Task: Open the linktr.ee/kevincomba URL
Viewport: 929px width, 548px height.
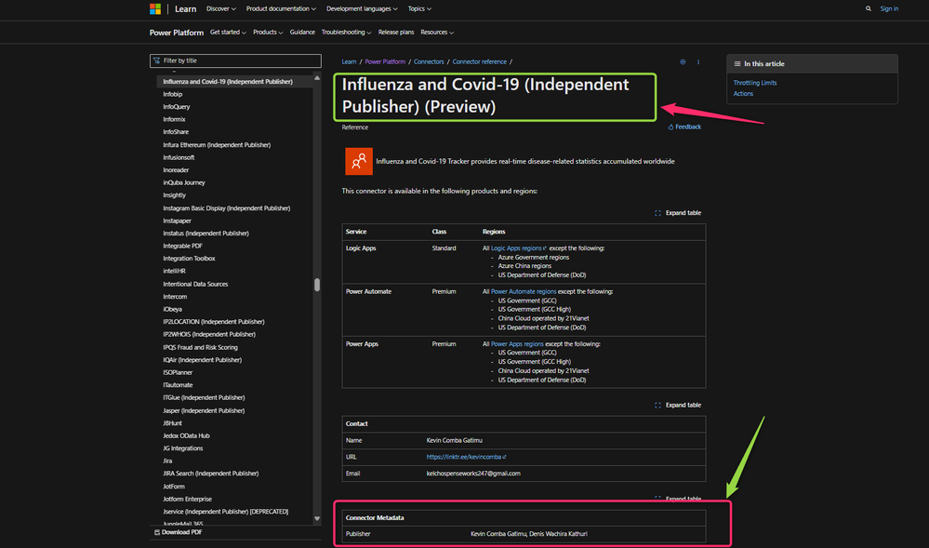Action: pos(466,457)
